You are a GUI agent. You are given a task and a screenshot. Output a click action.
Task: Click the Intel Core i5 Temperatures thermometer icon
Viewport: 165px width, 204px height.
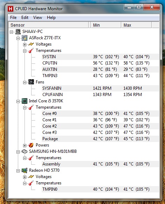tap(31, 107)
